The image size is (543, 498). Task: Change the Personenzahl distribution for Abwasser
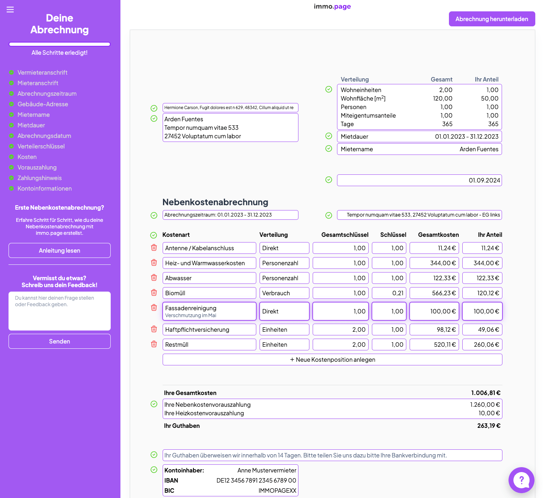284,278
